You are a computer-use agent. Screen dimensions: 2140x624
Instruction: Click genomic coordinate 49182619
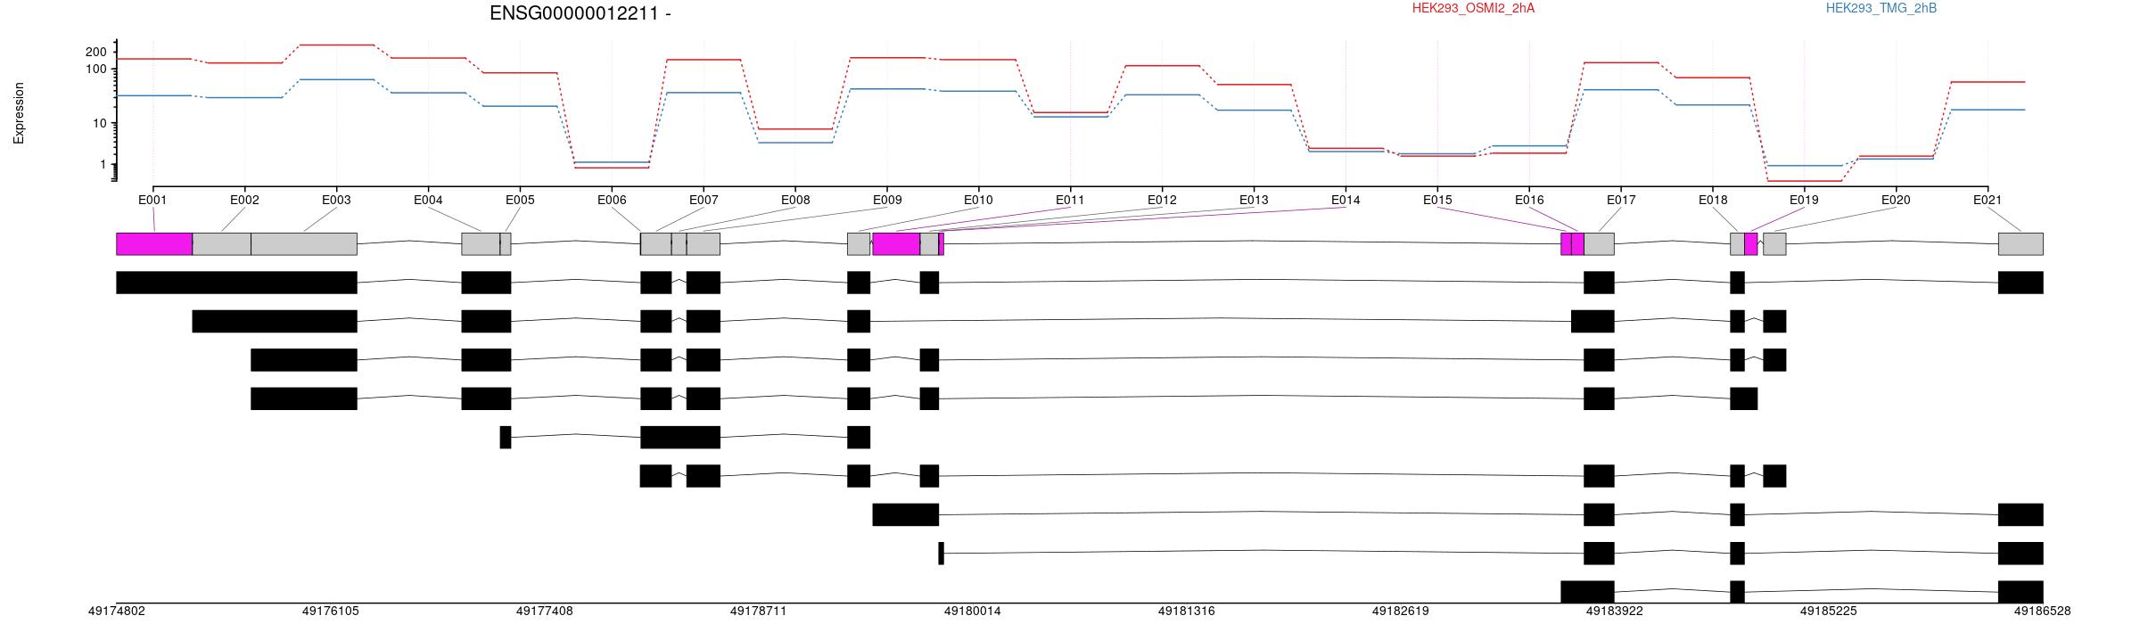(x=1401, y=612)
